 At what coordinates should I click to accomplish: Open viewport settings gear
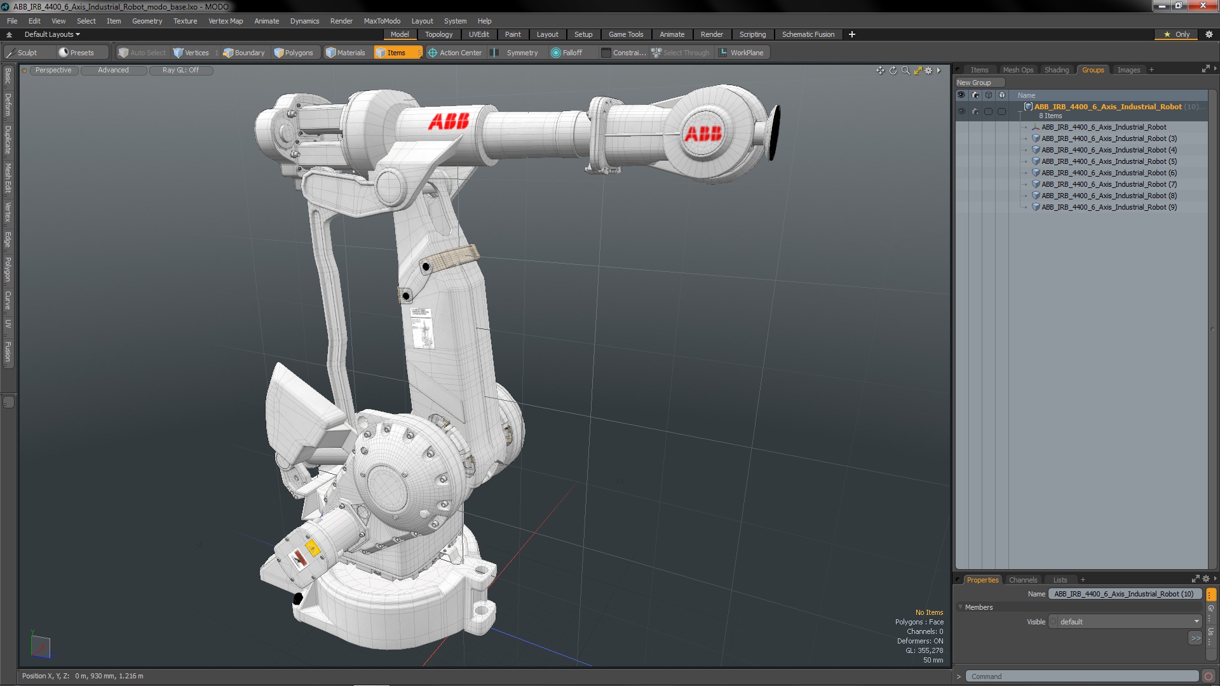click(928, 71)
